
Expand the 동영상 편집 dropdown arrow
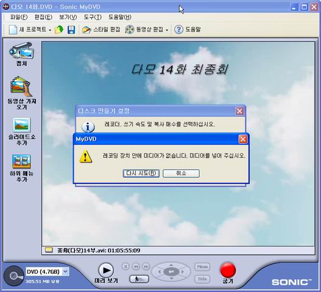[167, 30]
